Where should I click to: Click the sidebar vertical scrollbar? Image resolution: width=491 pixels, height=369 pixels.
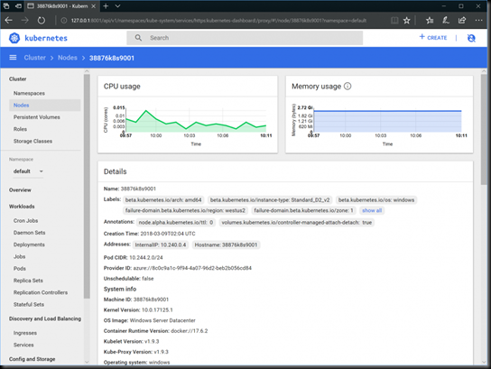(x=87, y=186)
